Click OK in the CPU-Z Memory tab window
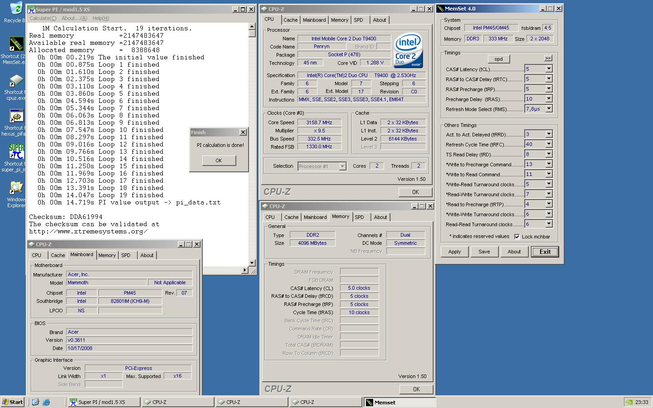Image resolution: width=653 pixels, height=408 pixels. (416, 389)
